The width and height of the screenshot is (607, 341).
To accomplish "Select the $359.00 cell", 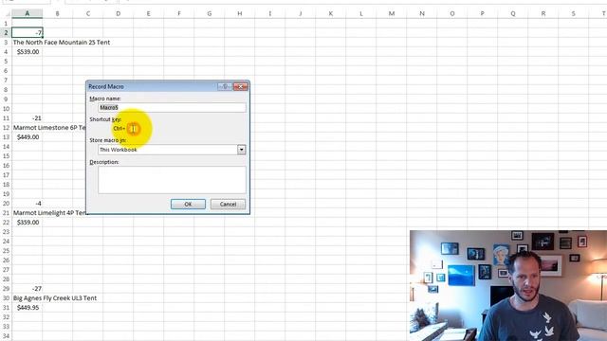I will (28, 223).
